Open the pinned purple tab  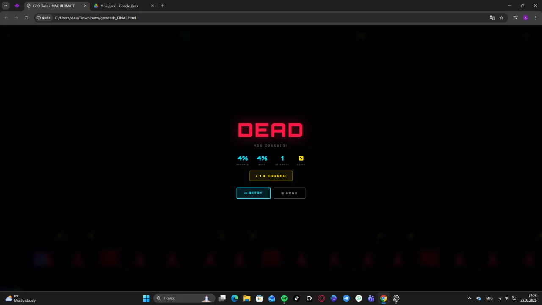coord(17,6)
